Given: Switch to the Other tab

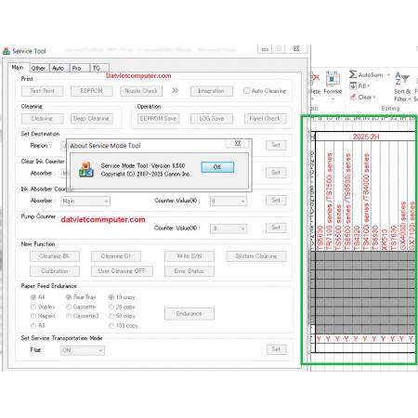Looking at the screenshot, I should coord(38,68).
